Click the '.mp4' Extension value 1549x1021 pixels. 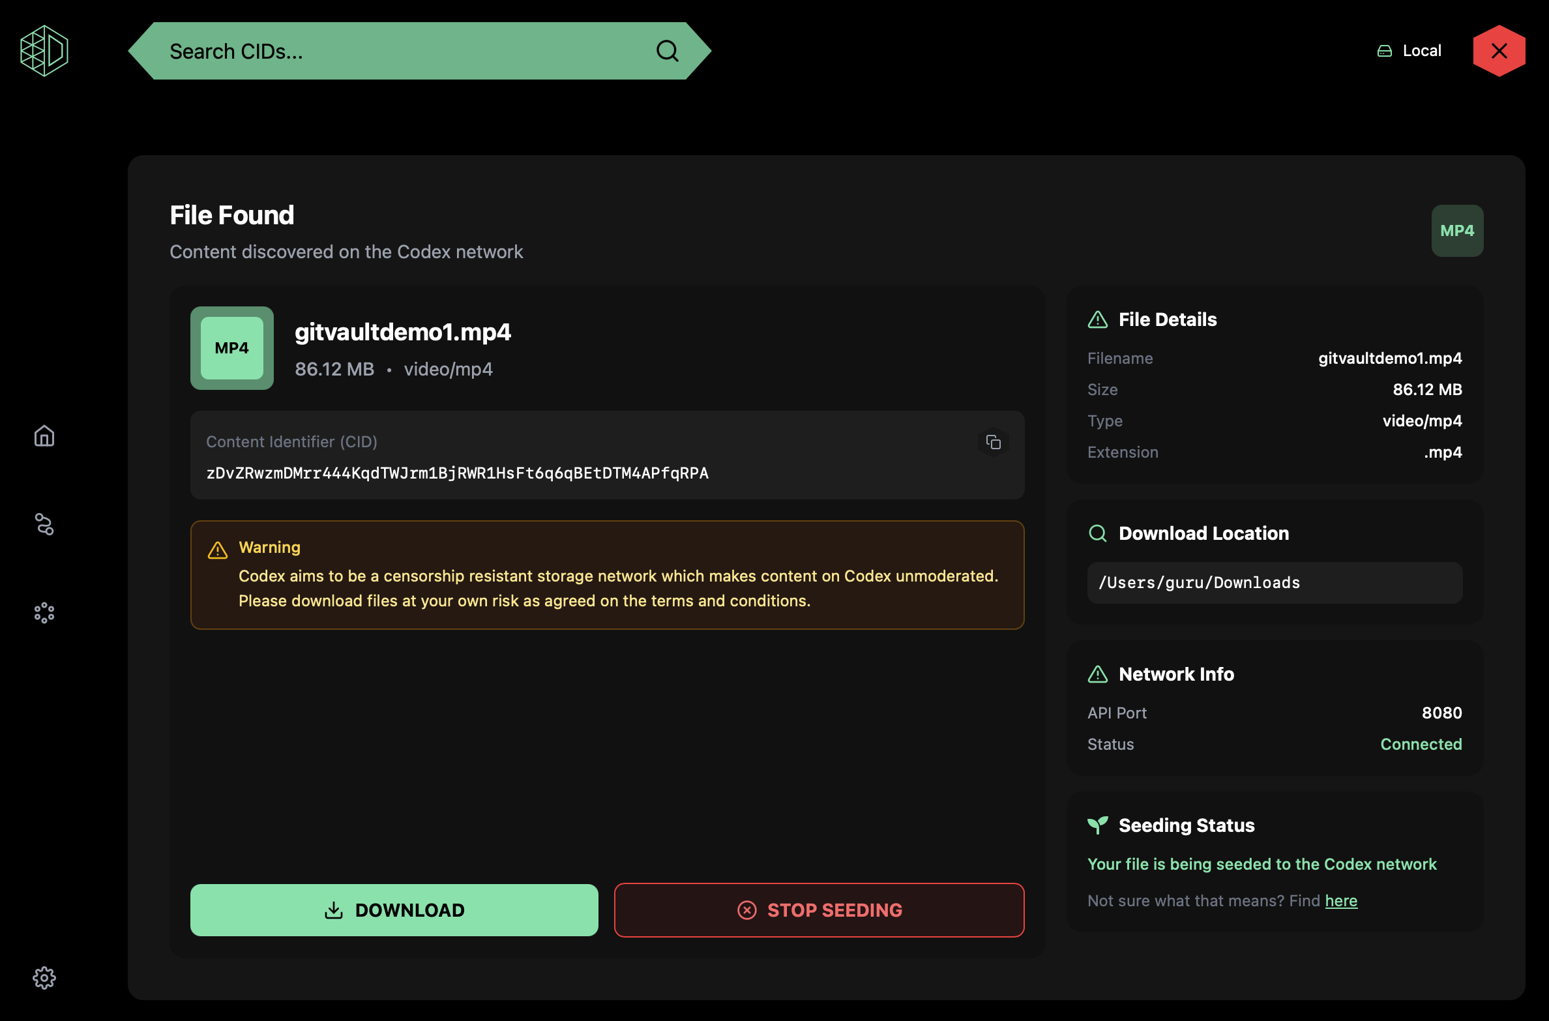coord(1443,452)
